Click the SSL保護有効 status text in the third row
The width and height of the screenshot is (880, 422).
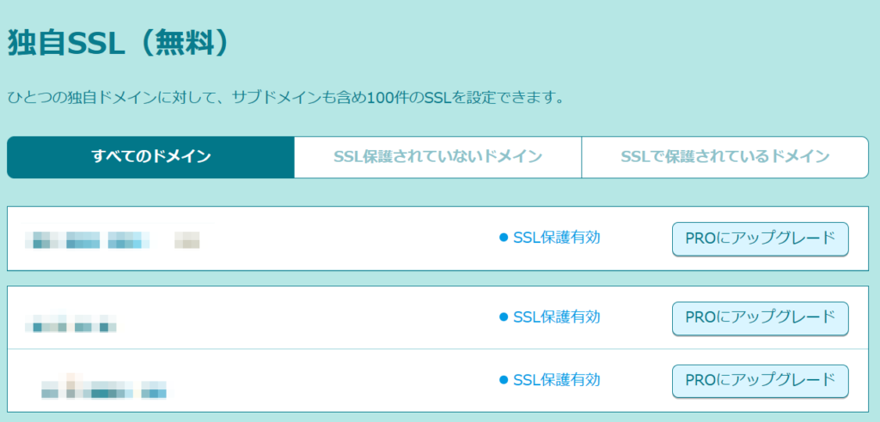[x=556, y=380]
